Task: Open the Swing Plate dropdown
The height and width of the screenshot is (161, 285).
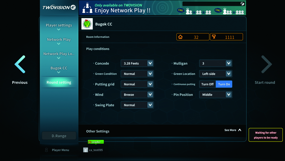Action: pos(137,105)
